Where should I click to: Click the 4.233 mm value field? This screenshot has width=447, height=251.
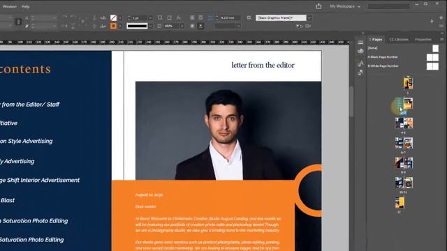tap(230, 18)
